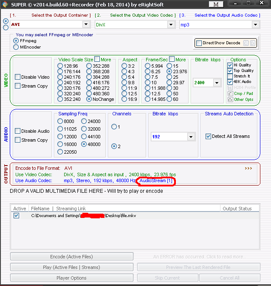Screen dimensions: 271x286
Task: Select 320:240 video scale size
Action: 60,94
